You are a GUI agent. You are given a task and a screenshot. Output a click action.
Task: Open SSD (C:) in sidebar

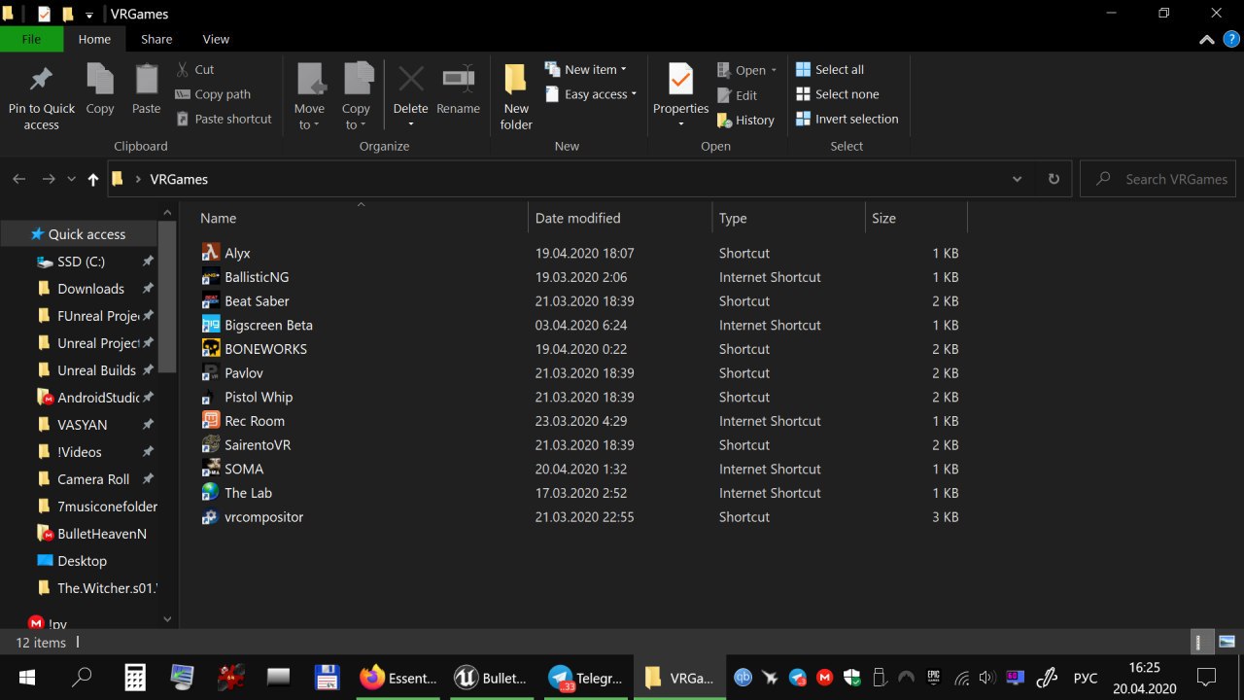coord(81,262)
